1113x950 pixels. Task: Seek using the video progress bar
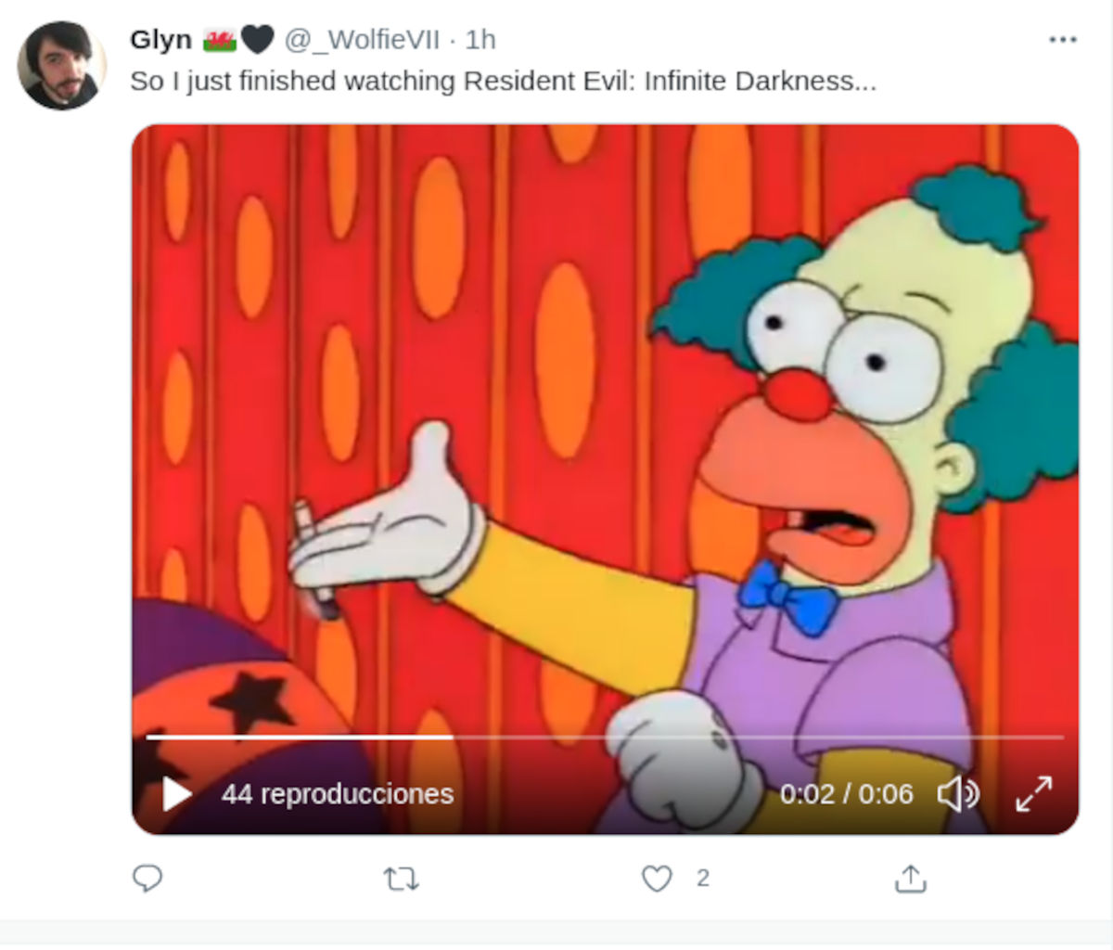point(604,738)
